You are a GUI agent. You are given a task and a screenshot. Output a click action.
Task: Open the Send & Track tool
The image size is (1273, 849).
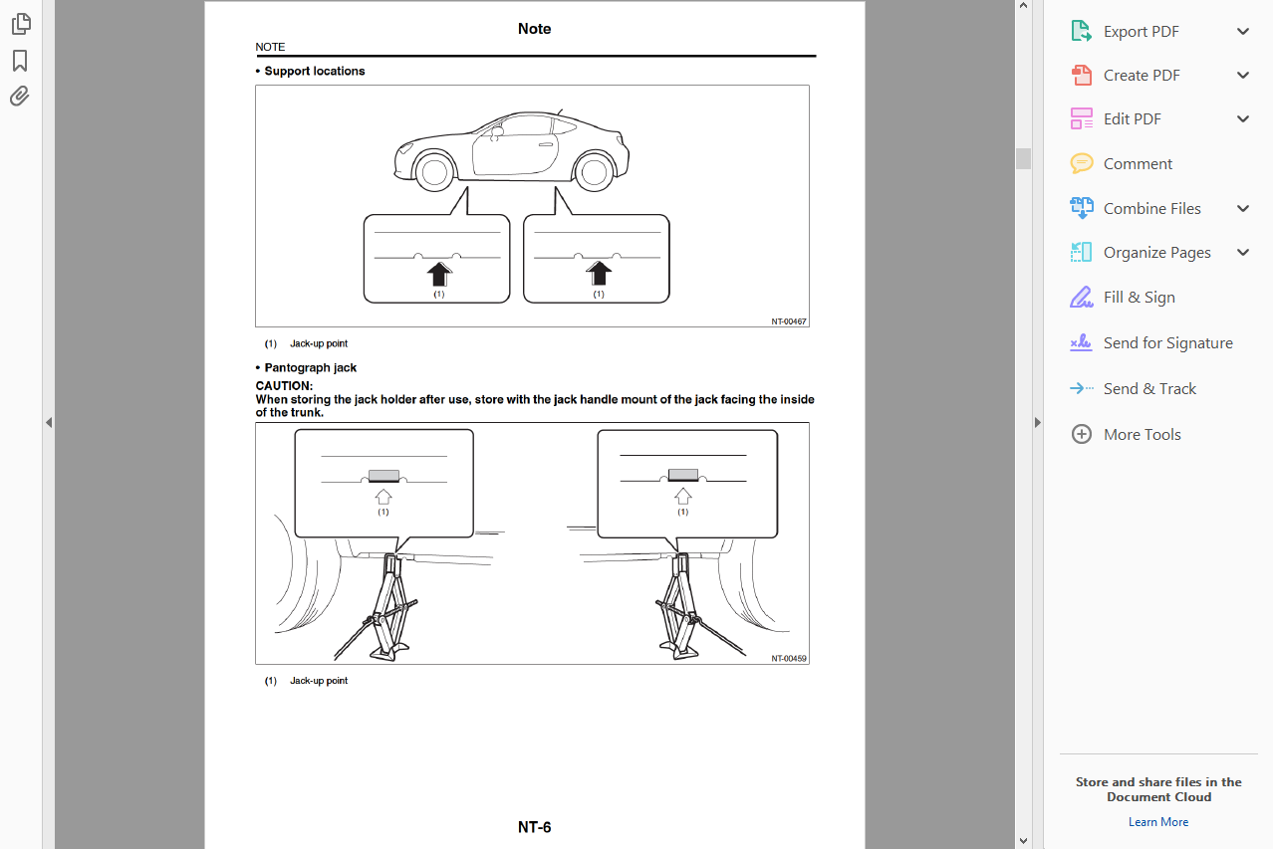click(x=1133, y=388)
